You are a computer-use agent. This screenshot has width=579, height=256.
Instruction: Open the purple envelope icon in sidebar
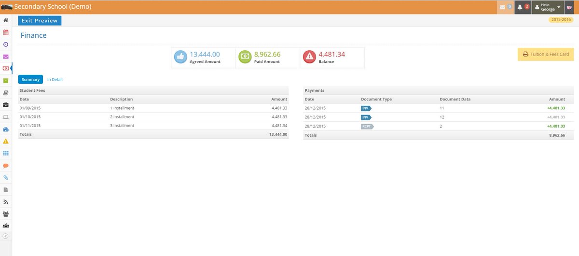[6, 57]
